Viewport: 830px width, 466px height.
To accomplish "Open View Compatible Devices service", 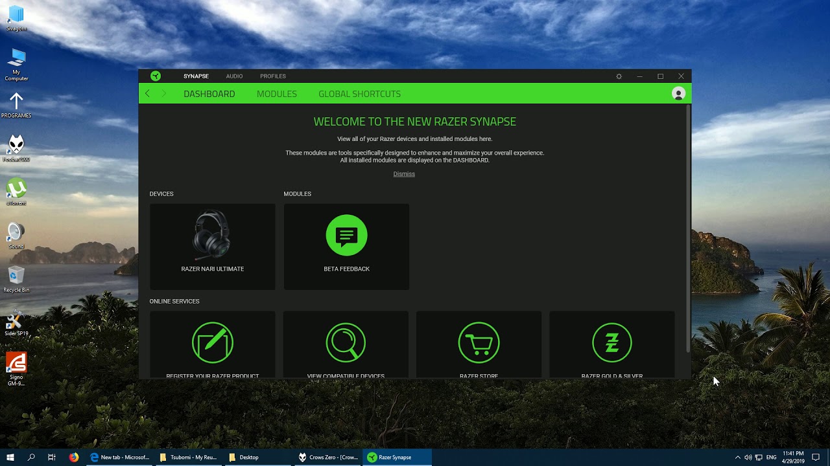I will (346, 345).
